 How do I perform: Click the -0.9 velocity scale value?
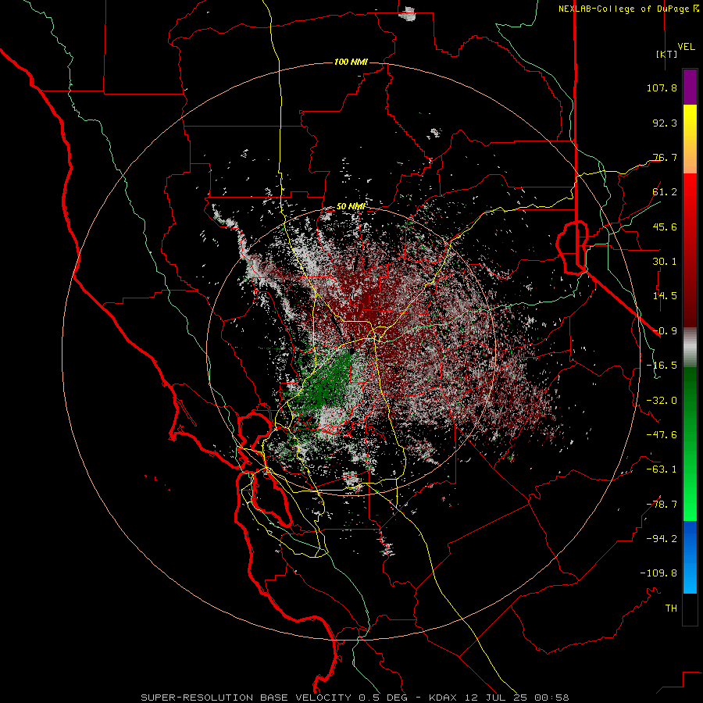pos(665,331)
